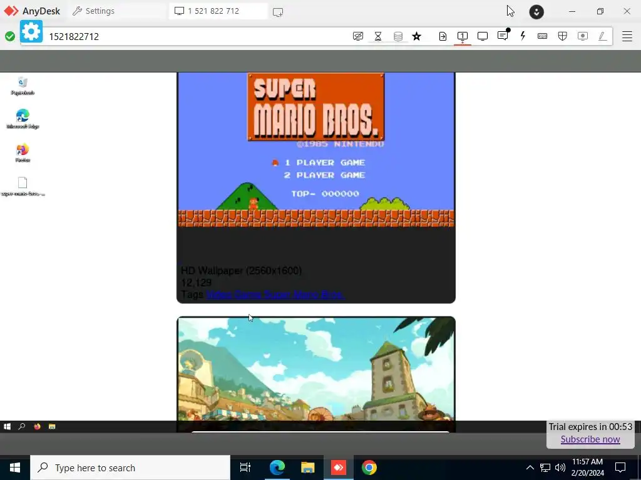Click remote taskbar Start button

[x=7, y=426]
